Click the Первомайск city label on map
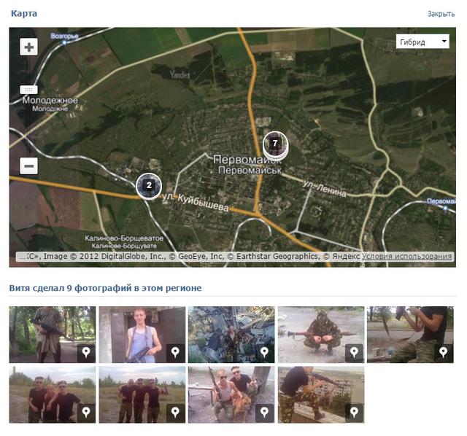 pos(247,160)
